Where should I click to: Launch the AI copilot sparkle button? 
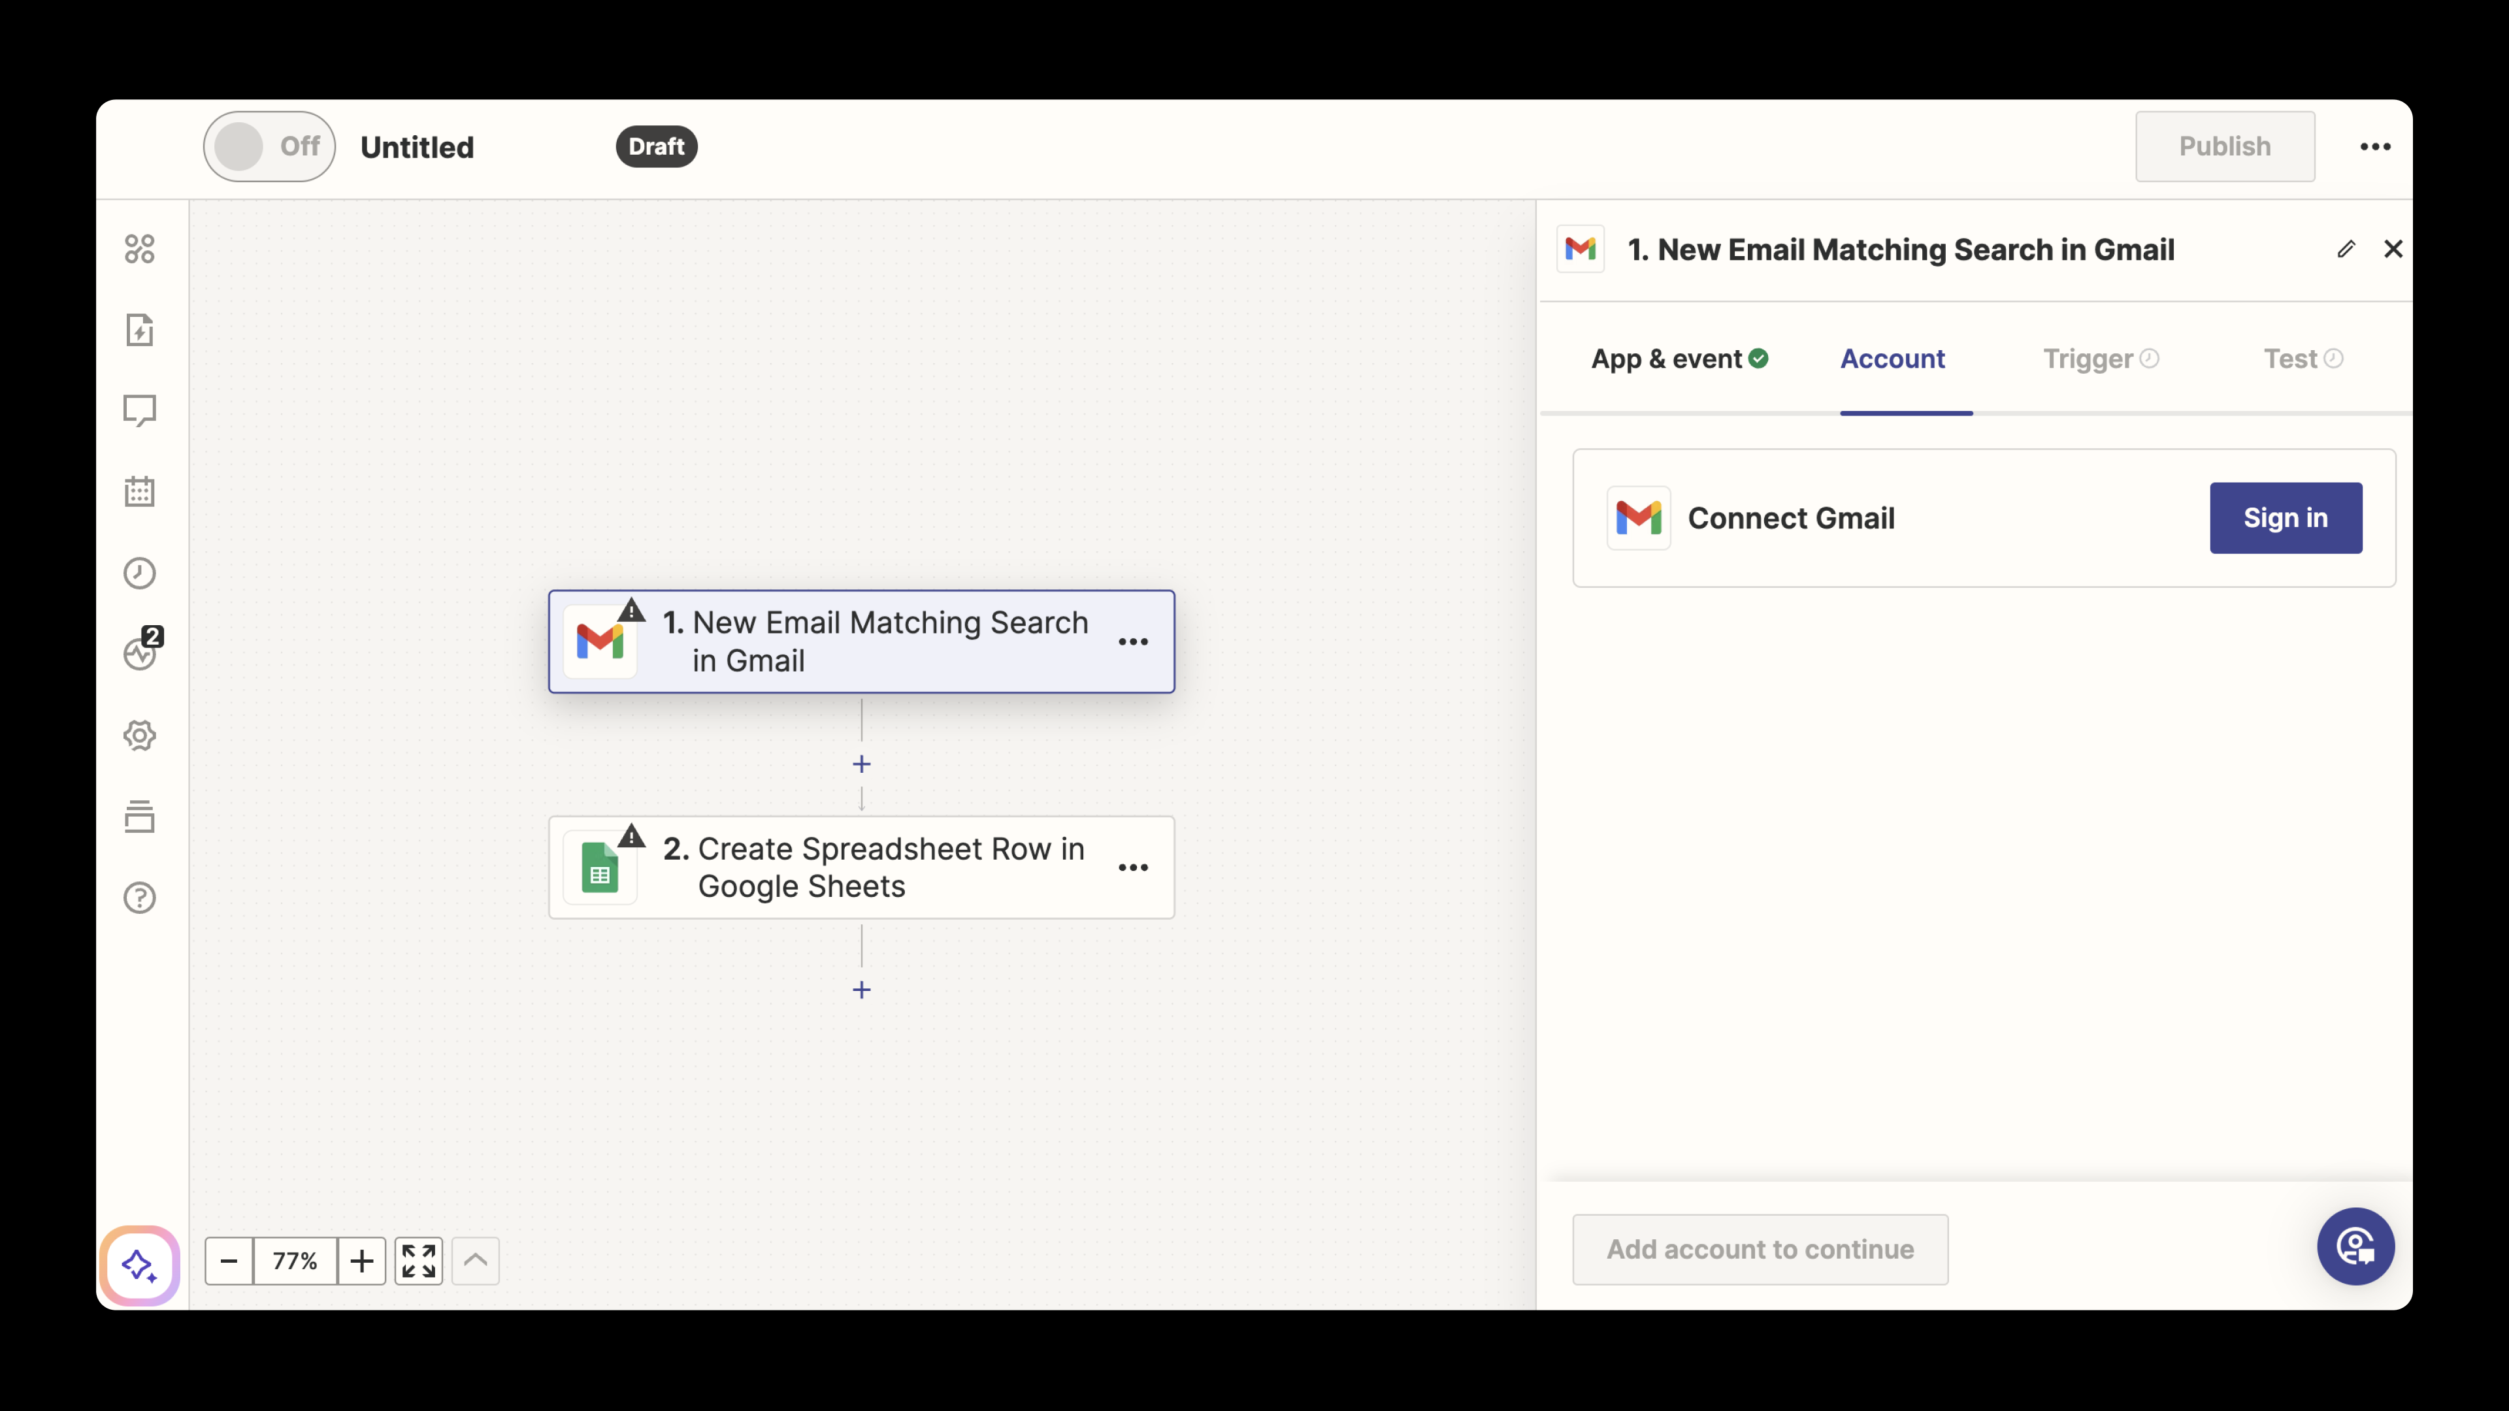click(x=139, y=1265)
